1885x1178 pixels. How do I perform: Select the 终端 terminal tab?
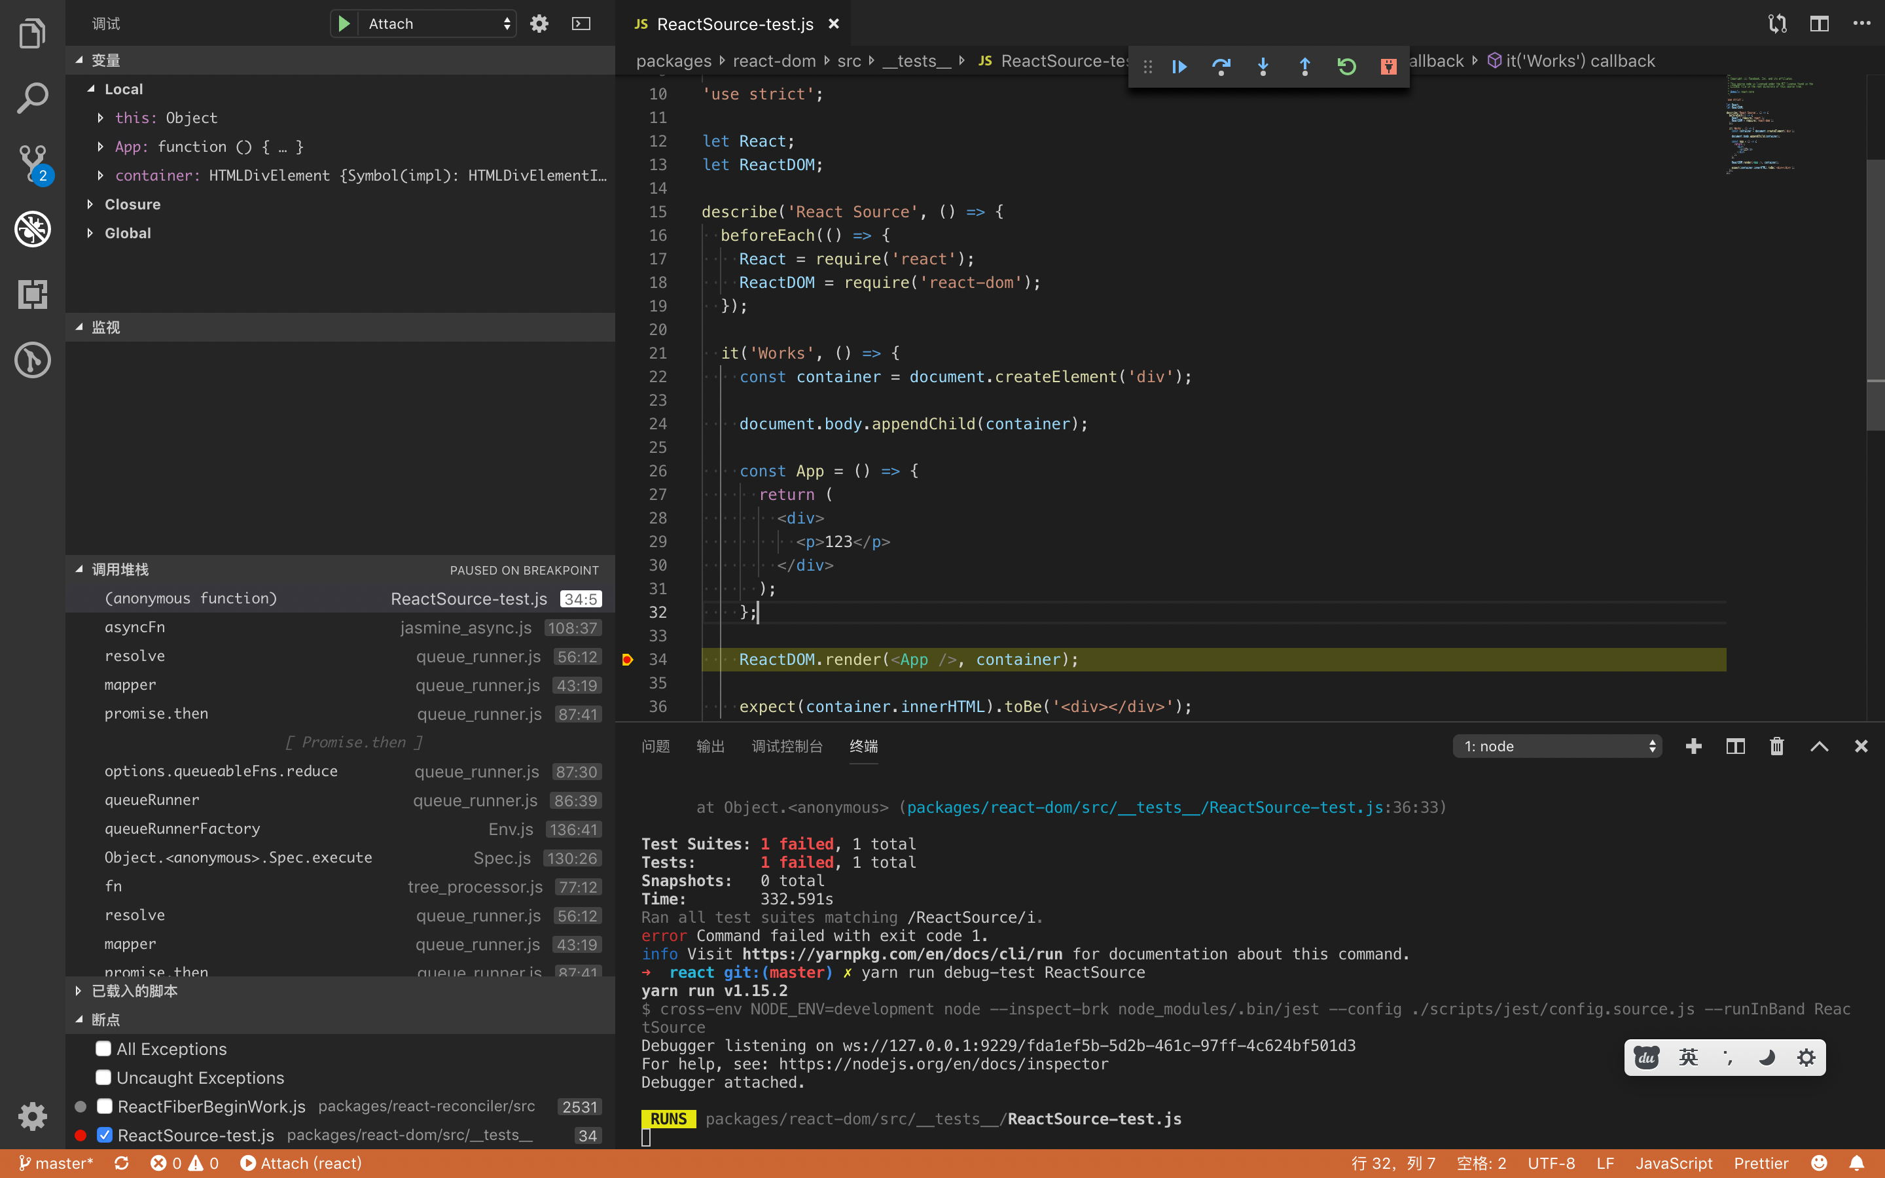coord(863,746)
